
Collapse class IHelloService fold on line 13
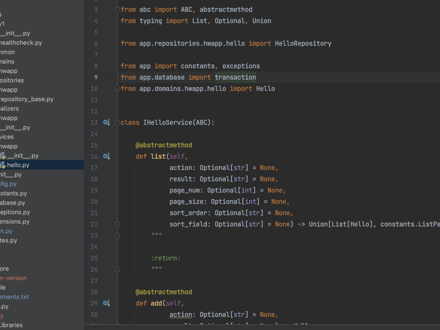117,123
